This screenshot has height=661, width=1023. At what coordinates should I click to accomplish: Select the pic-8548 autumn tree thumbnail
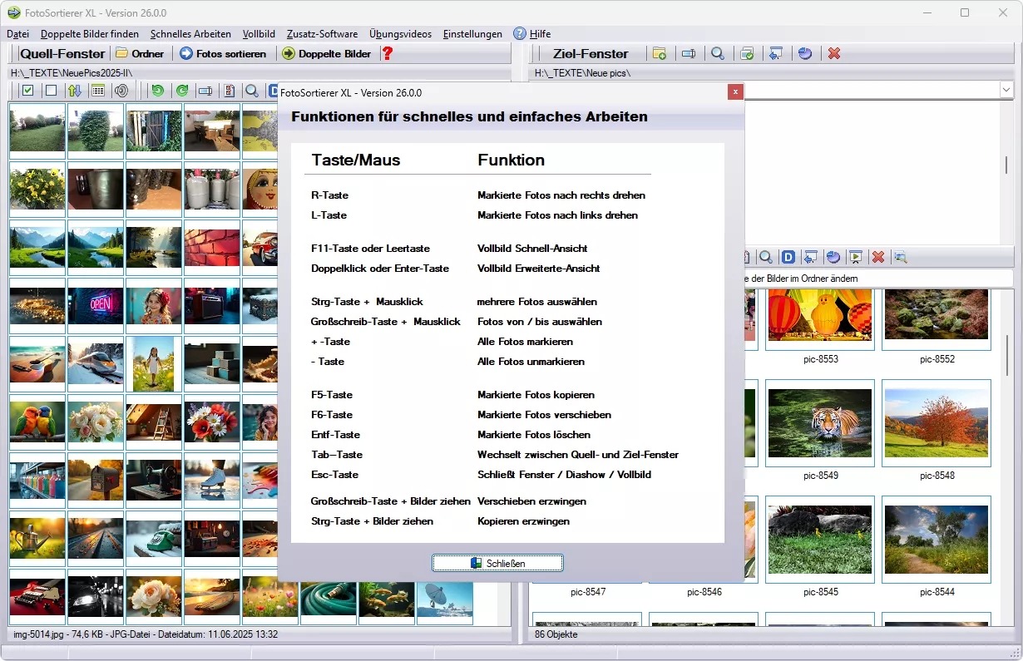[x=937, y=423]
